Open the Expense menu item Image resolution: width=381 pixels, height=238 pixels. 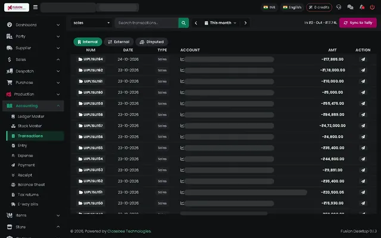point(36,155)
